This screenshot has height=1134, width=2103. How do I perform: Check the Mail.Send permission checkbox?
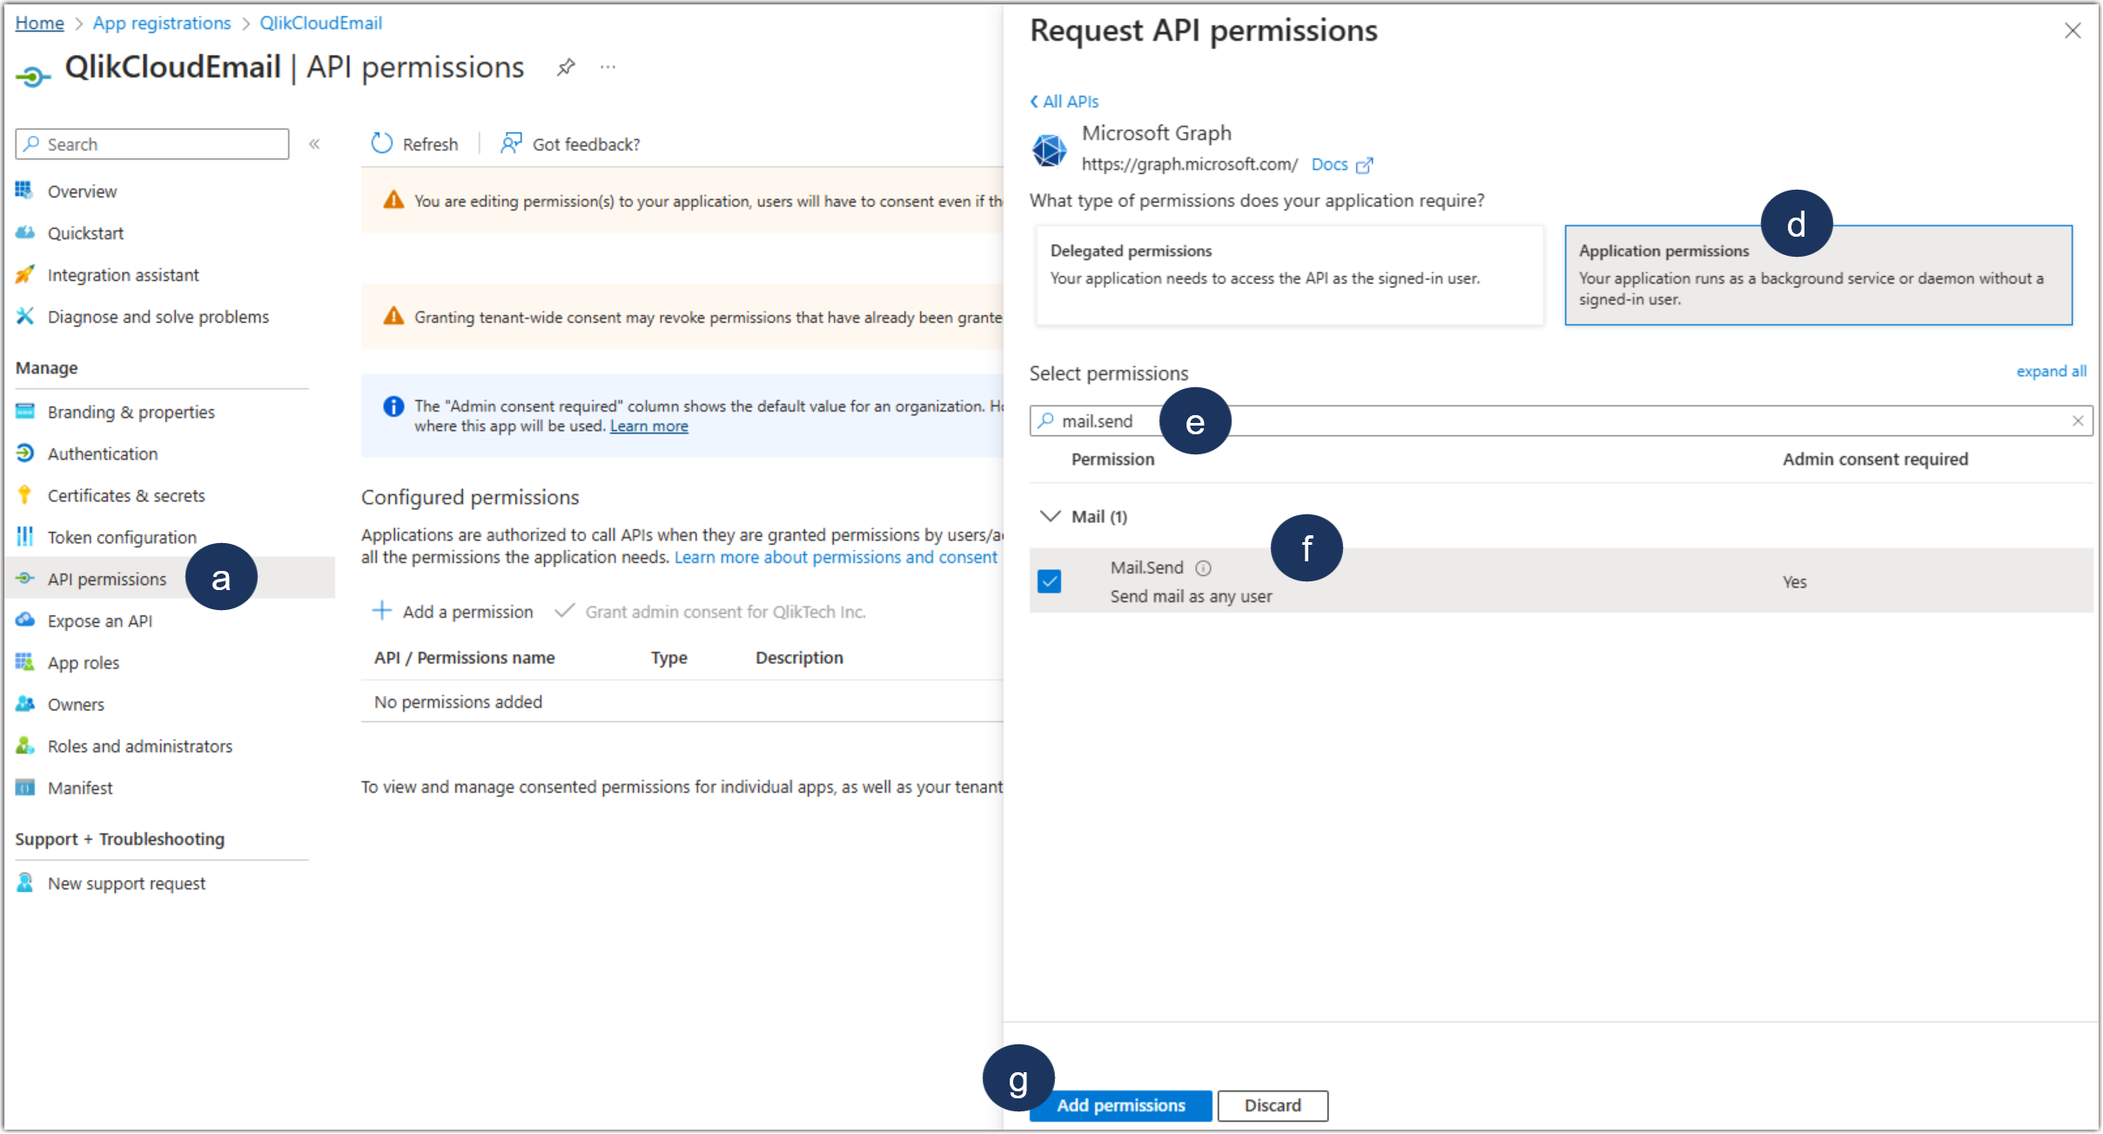pyautogui.click(x=1050, y=580)
